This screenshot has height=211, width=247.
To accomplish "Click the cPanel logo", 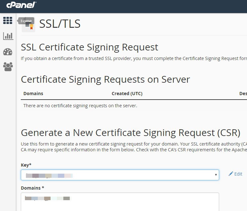I will [21, 5].
